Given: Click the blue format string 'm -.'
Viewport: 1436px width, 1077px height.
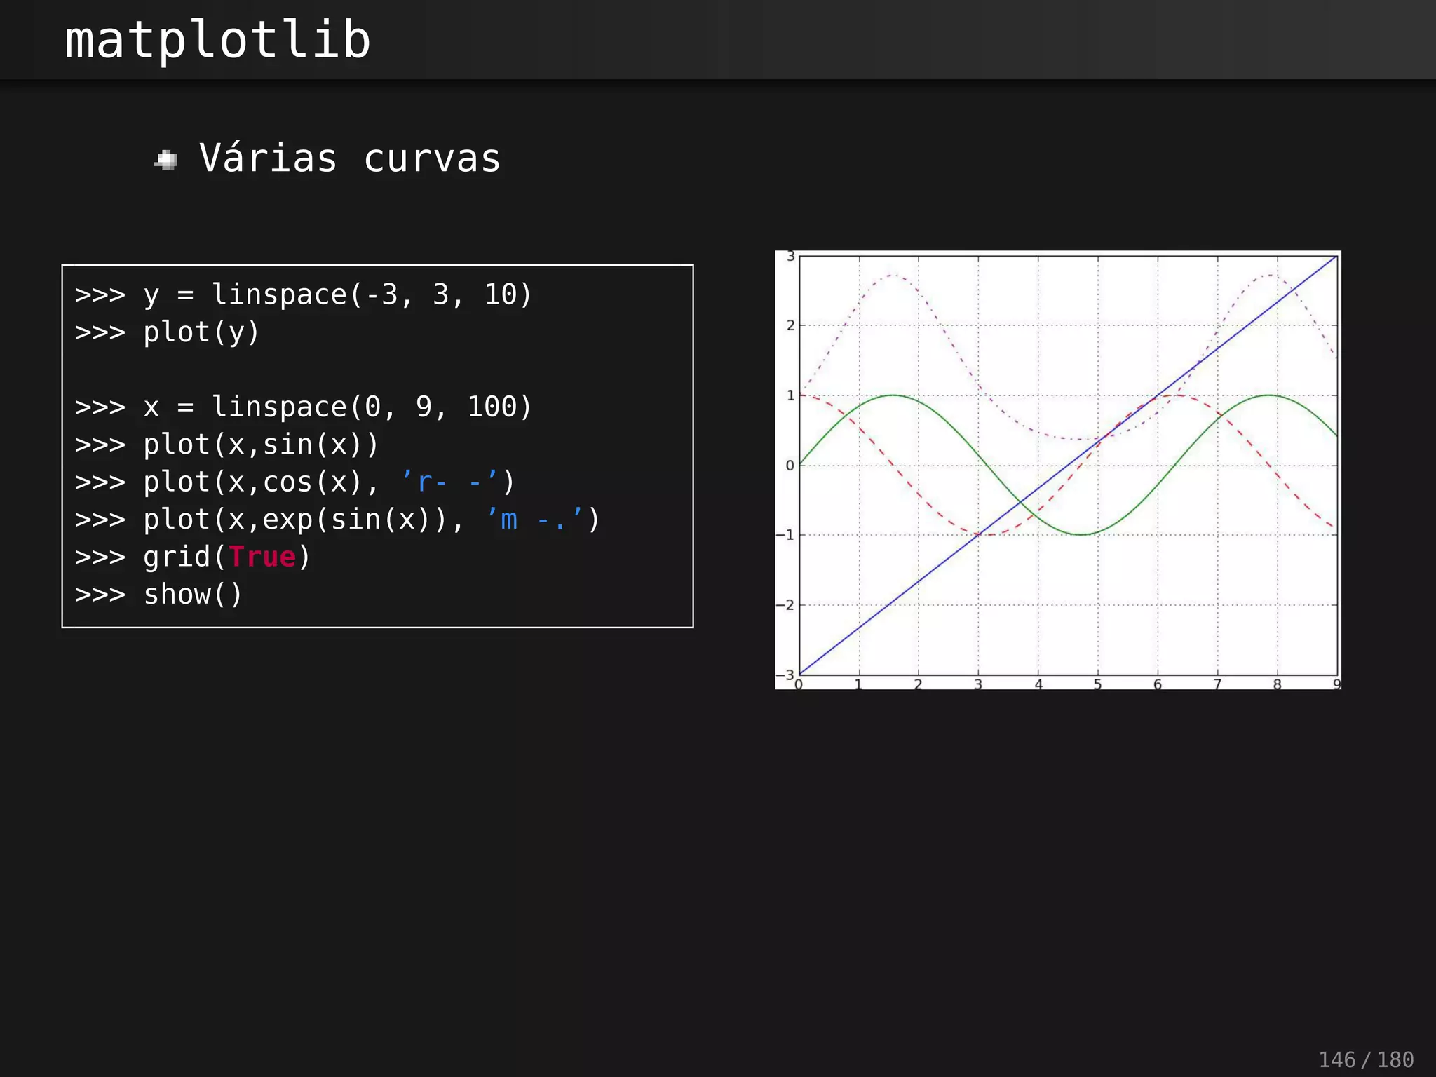Looking at the screenshot, I should tap(535, 520).
